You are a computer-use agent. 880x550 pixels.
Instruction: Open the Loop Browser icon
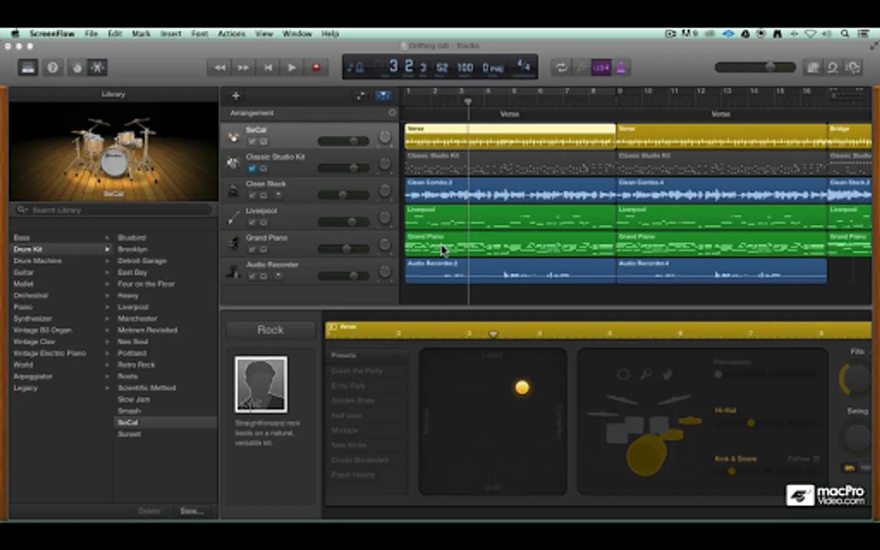click(833, 68)
